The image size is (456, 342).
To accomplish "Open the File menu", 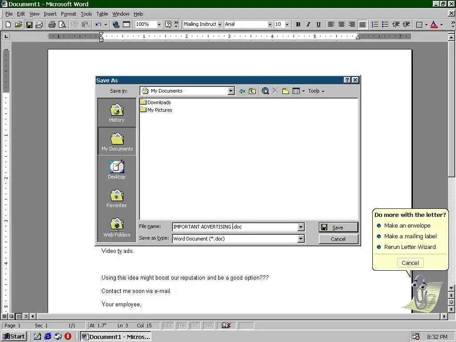I will (x=9, y=14).
